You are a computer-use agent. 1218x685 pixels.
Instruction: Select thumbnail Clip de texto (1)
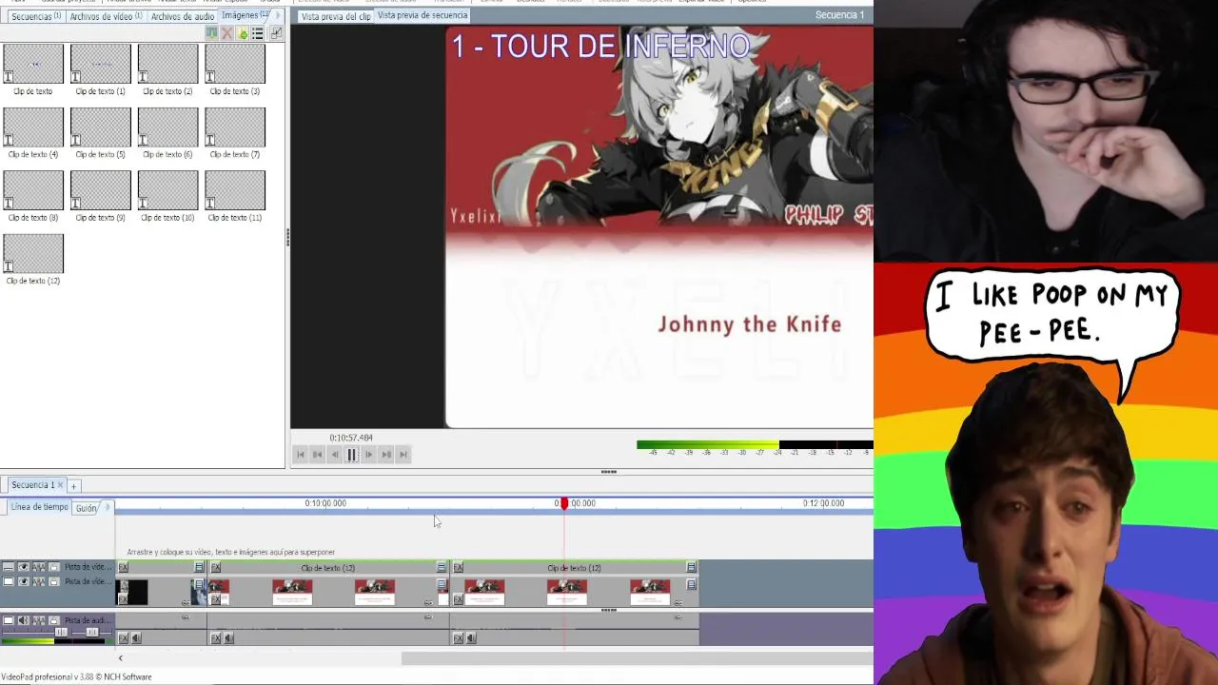pyautogui.click(x=100, y=63)
